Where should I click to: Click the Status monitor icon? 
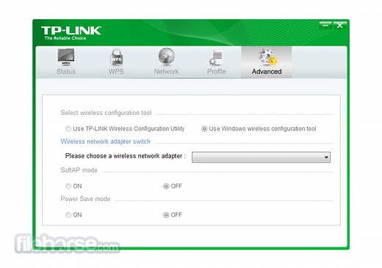coord(66,57)
